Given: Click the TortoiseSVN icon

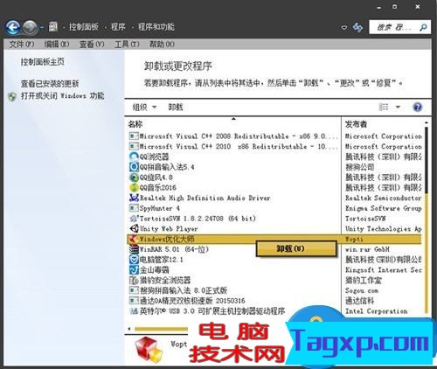Looking at the screenshot, I should tap(134, 219).
